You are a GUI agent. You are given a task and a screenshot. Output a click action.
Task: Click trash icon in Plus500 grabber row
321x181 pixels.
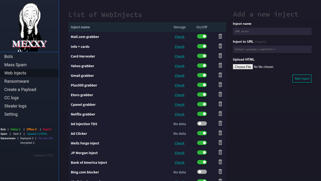220,84
